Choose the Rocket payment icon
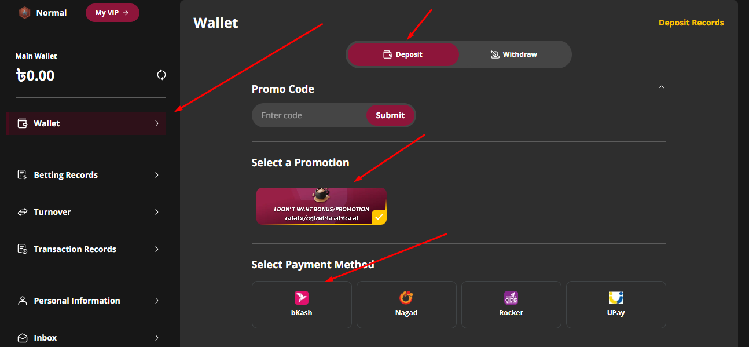 [x=511, y=298]
